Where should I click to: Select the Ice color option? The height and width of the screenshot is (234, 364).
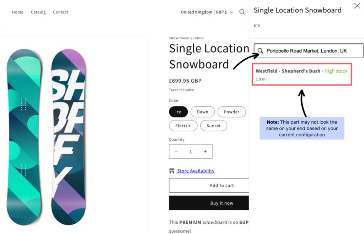pos(178,112)
